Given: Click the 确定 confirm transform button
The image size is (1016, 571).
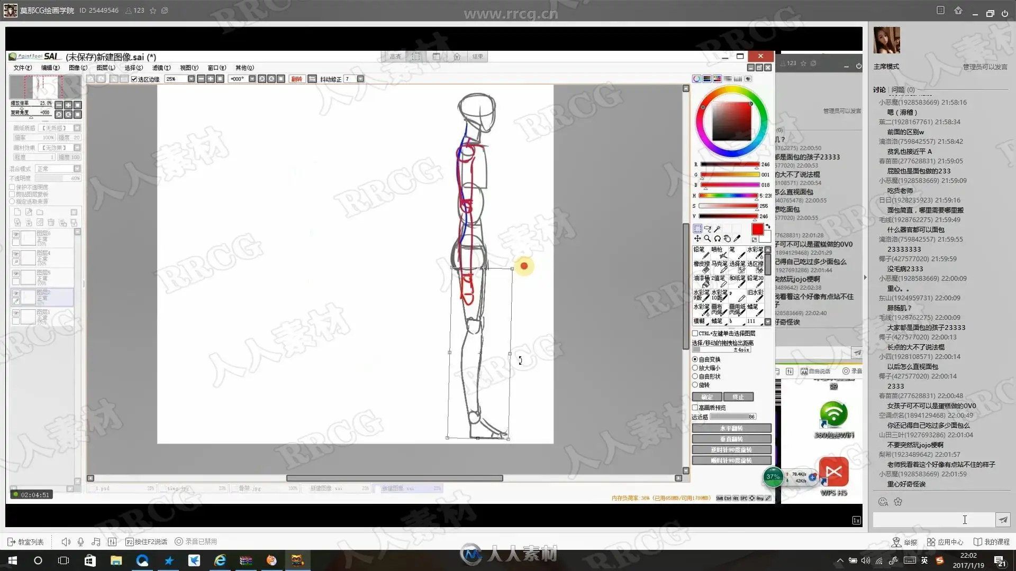Looking at the screenshot, I should 707,397.
